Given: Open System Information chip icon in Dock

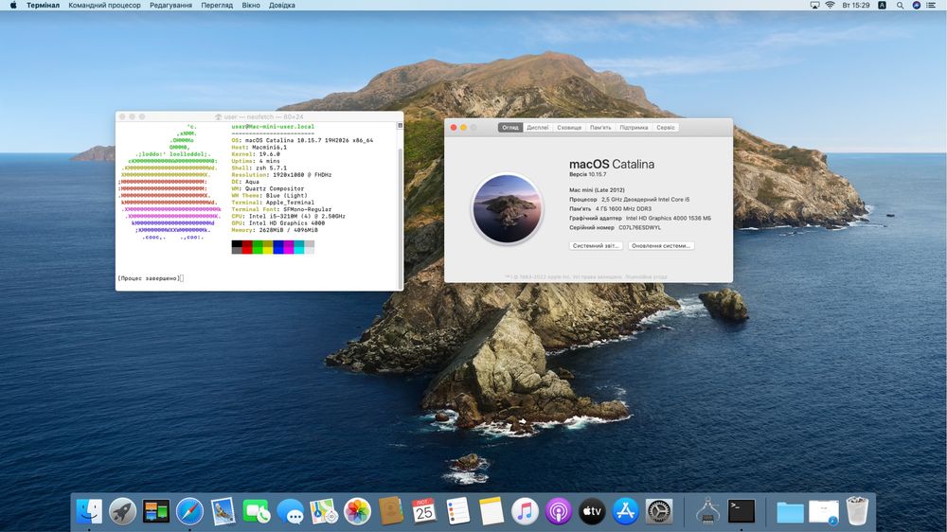Looking at the screenshot, I should (707, 511).
